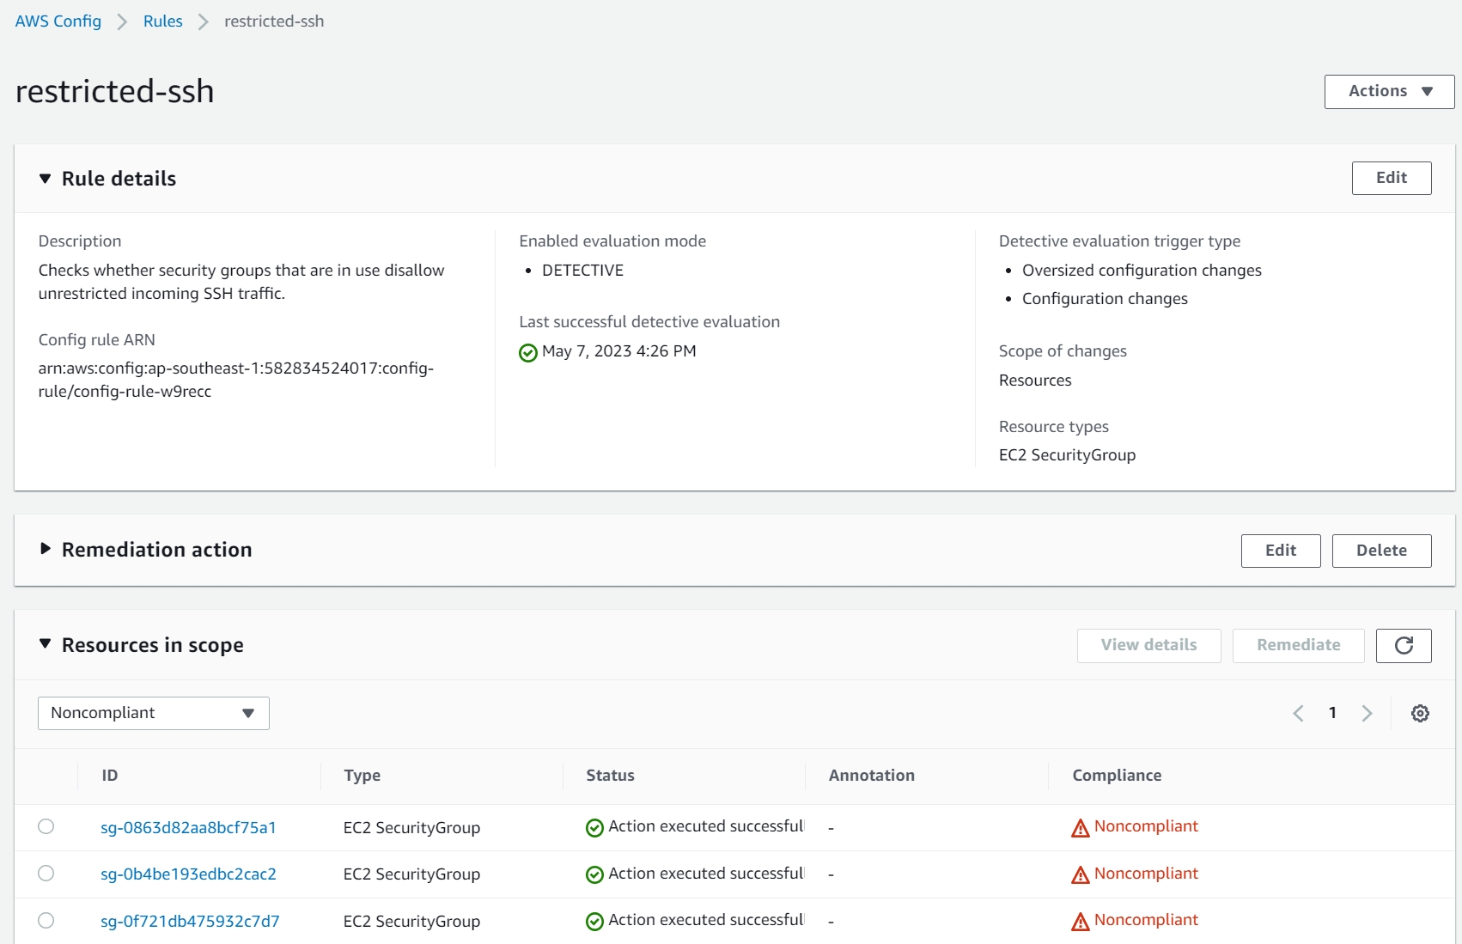Select radio button for sg-0b4be193edbc2cac2
Screen dimensions: 1462x944
[46, 874]
